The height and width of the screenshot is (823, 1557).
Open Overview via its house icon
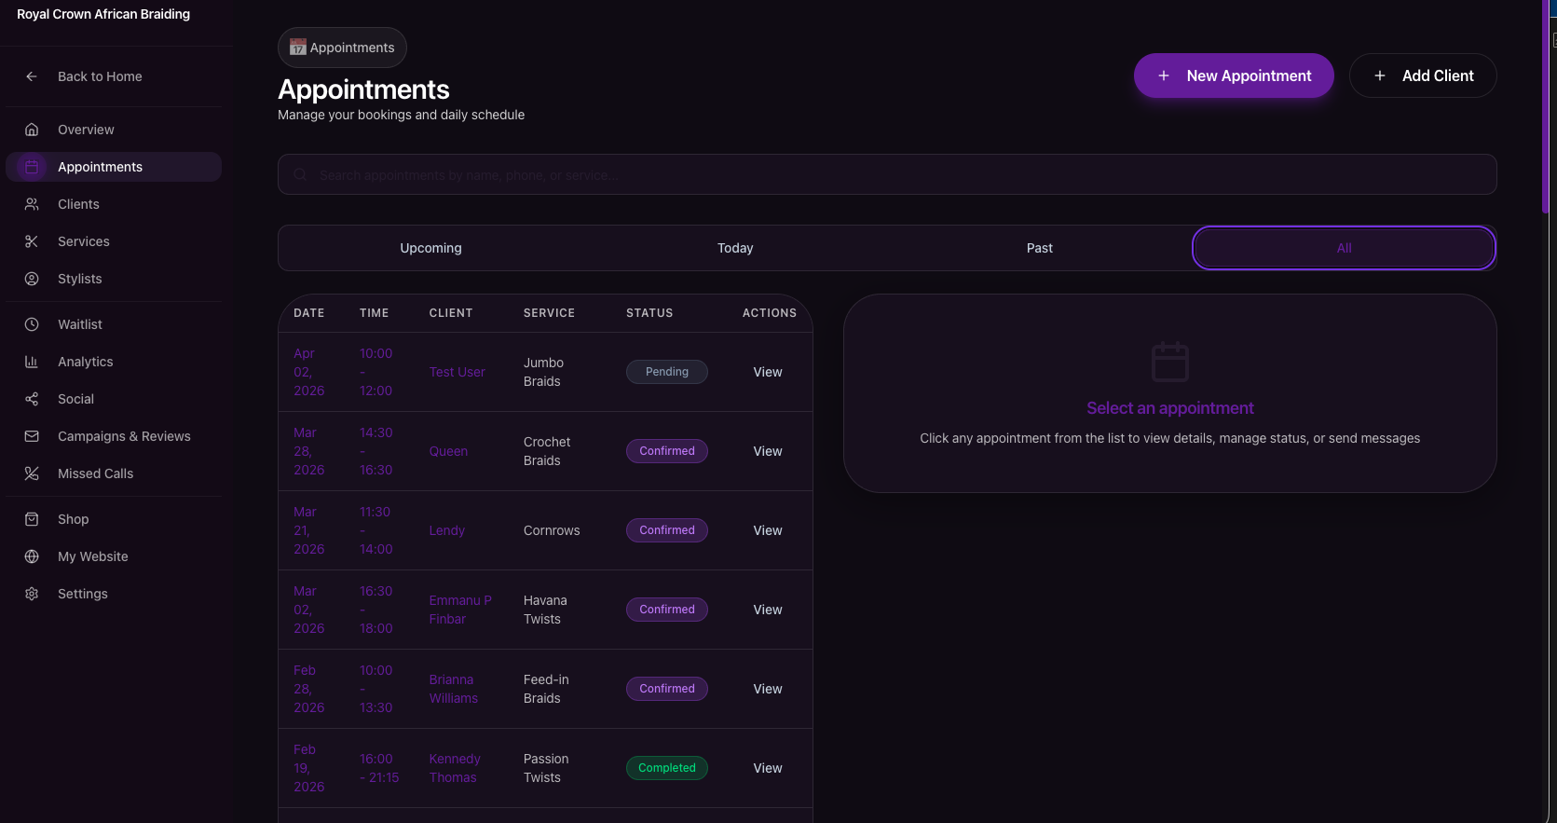pyautogui.click(x=32, y=130)
